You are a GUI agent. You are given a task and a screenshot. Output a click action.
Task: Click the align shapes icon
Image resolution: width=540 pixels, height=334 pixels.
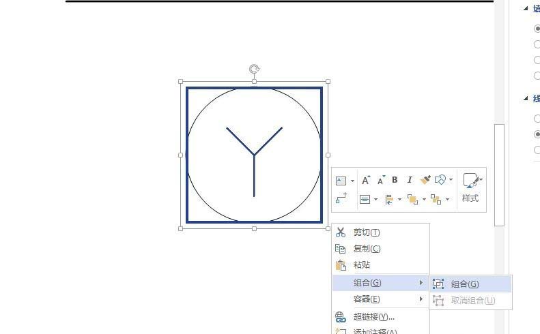tap(389, 199)
